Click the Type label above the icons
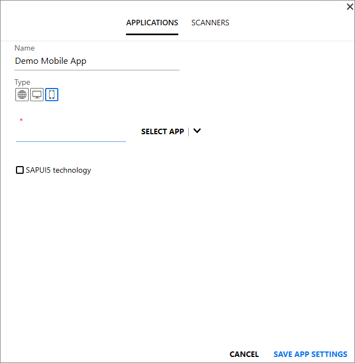355x363 pixels. click(x=23, y=82)
